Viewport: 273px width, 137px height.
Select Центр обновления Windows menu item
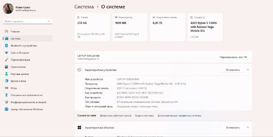point(28,109)
